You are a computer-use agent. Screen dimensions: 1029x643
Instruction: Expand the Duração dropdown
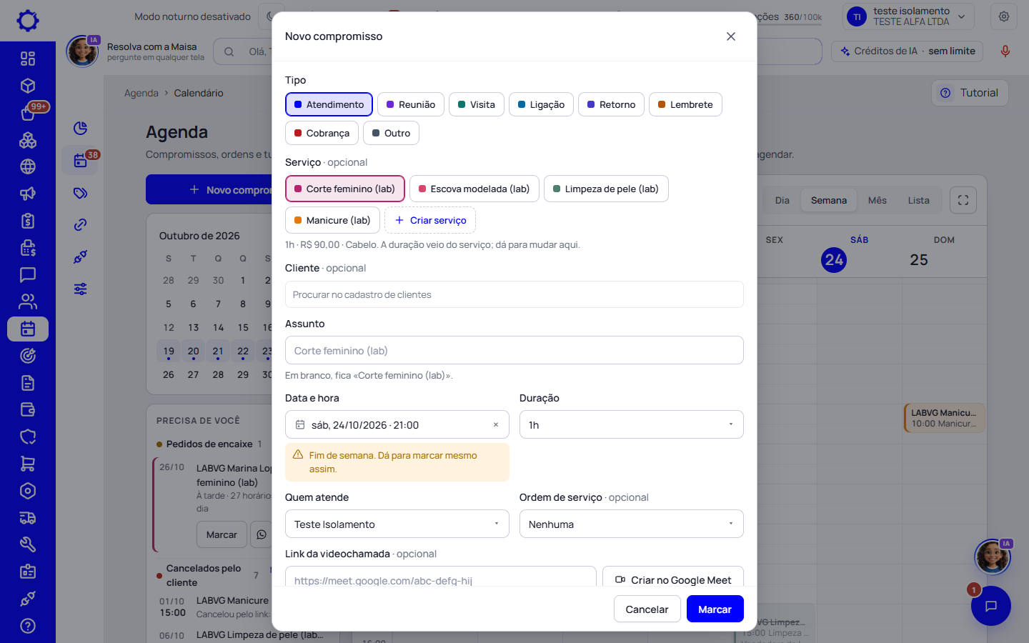632,424
